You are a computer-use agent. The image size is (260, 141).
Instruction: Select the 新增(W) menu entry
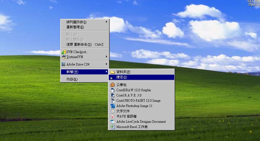(x=85, y=72)
